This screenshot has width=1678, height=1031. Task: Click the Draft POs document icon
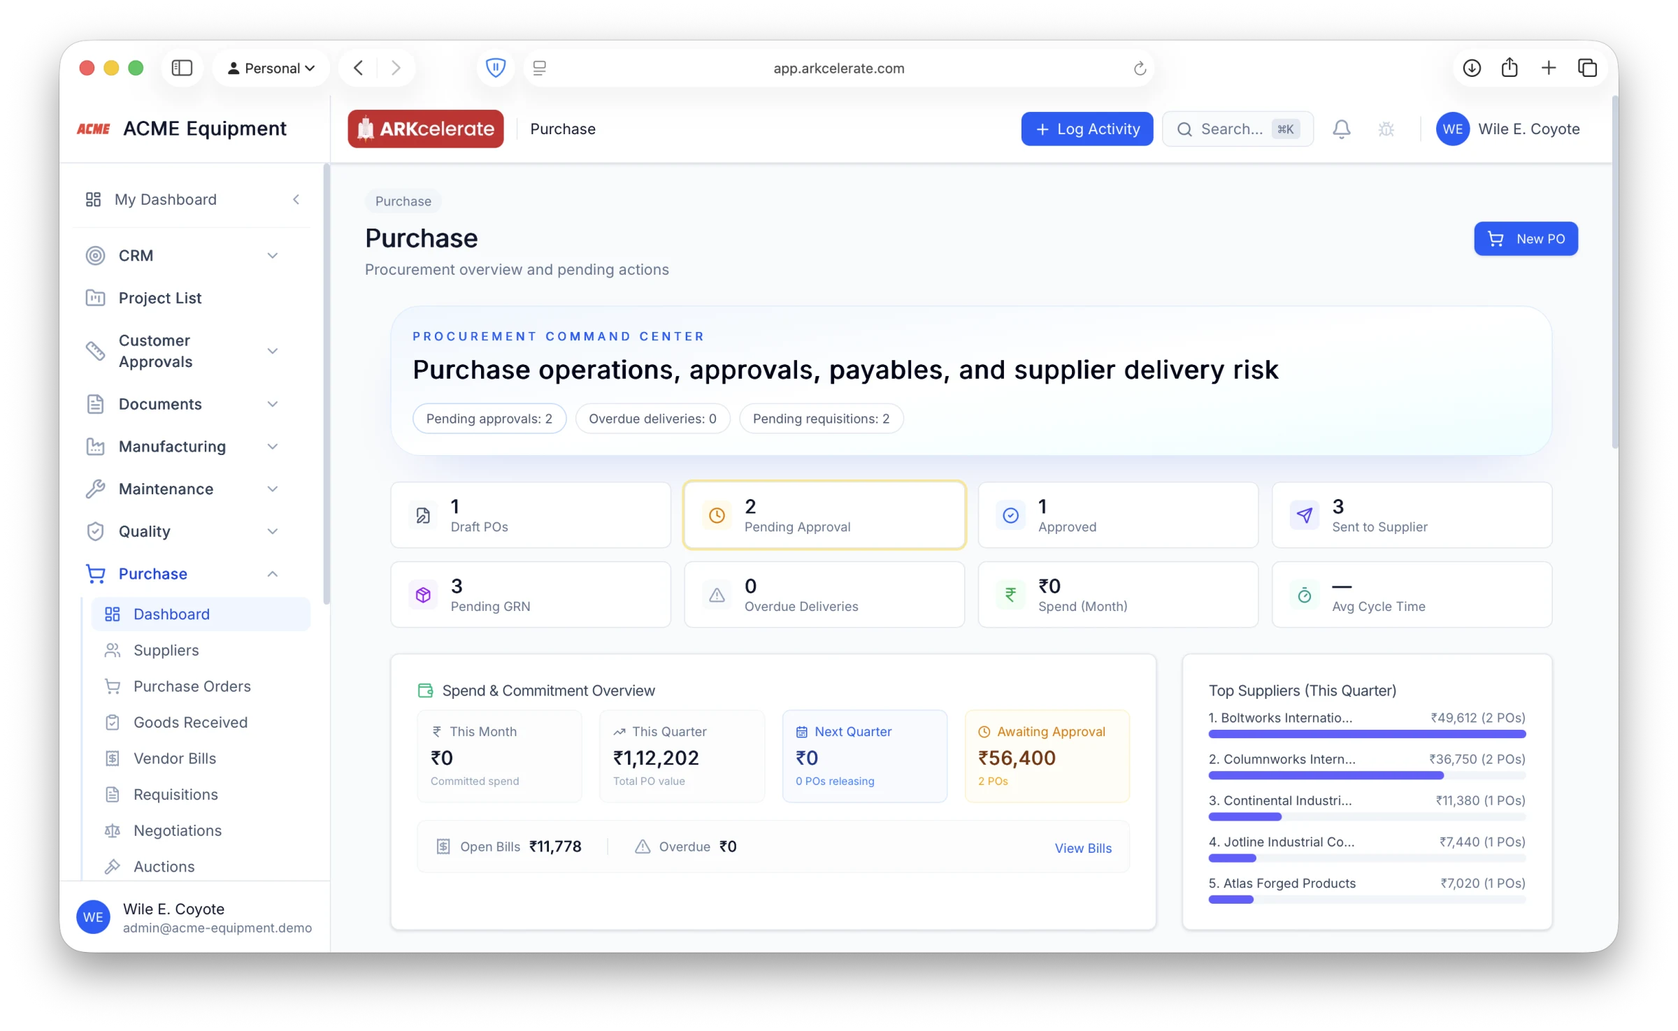pyautogui.click(x=423, y=516)
